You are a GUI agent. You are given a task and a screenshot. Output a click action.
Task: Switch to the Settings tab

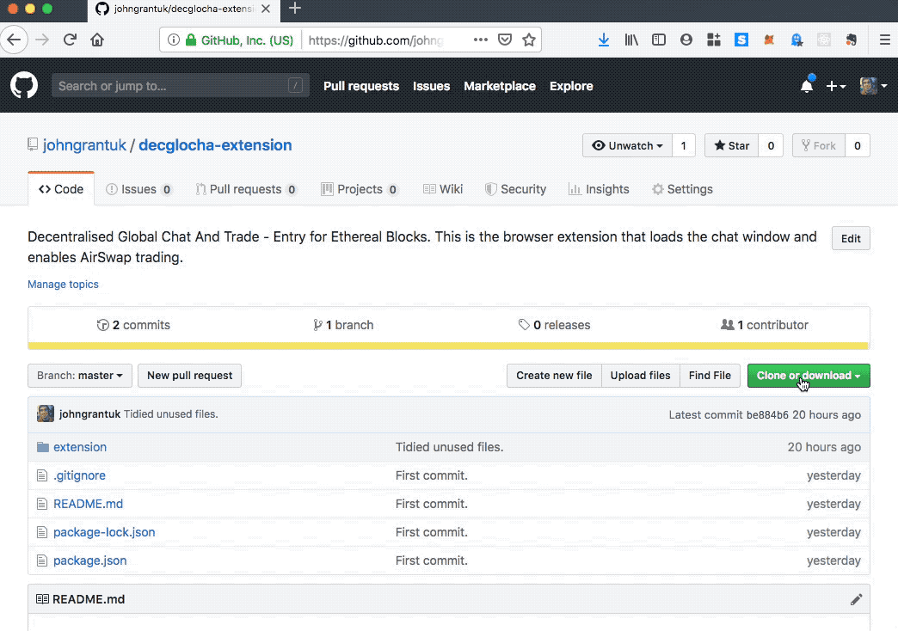click(682, 189)
